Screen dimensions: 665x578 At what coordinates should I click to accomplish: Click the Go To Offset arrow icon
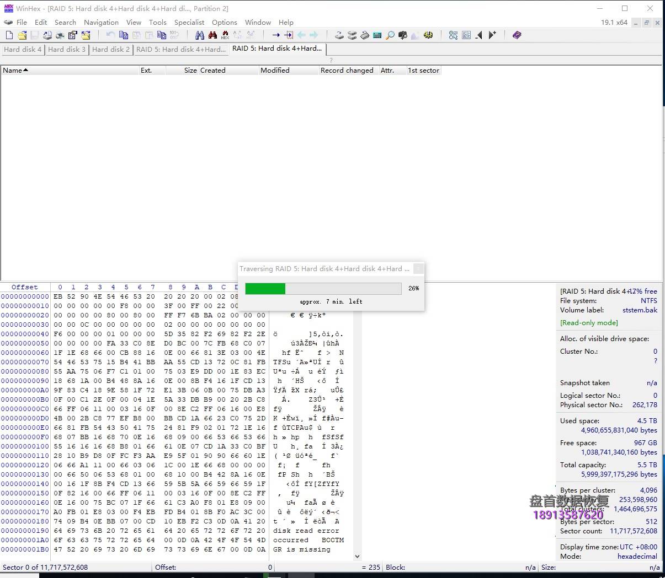[x=276, y=35]
